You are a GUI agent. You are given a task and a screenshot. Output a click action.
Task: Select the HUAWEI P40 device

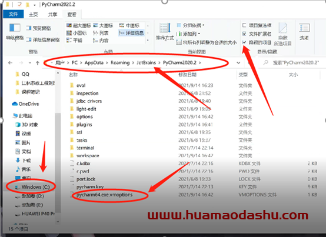(x=35, y=213)
